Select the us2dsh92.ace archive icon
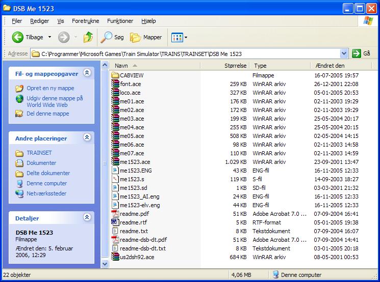The image size is (380, 282). pyautogui.click(x=115, y=257)
